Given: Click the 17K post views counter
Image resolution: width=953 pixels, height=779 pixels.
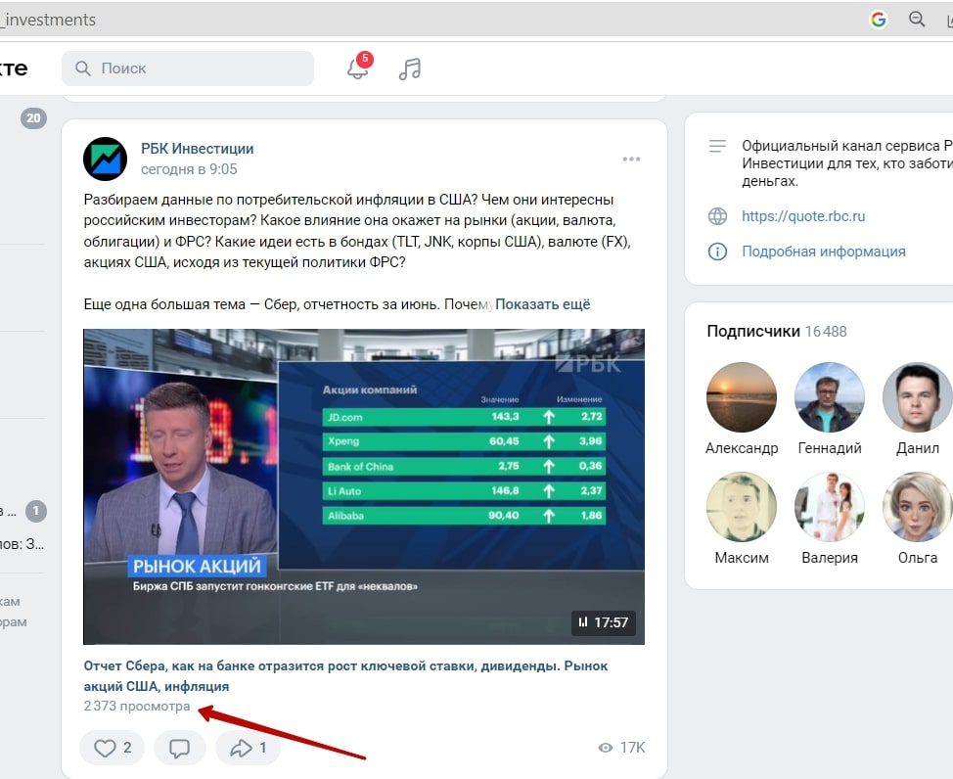Looking at the screenshot, I should 621,748.
